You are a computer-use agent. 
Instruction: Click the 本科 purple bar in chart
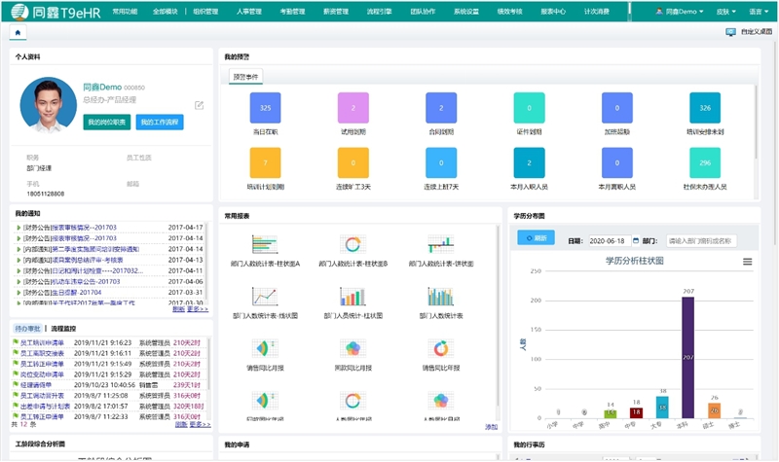click(688, 356)
